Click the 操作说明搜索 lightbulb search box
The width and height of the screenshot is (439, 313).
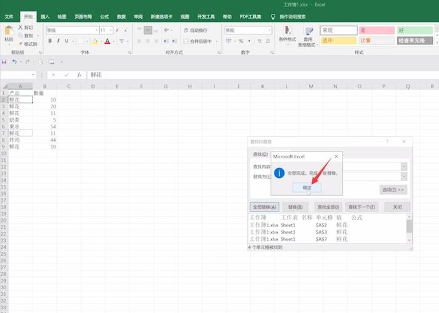(x=288, y=17)
